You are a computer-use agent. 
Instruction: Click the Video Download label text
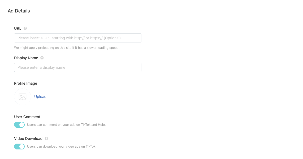(28, 139)
